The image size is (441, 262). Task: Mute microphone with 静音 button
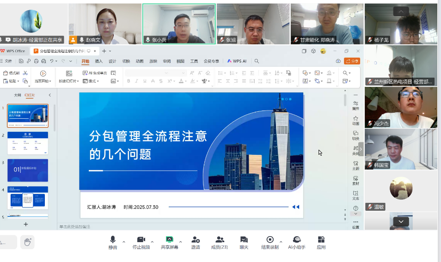(x=113, y=242)
